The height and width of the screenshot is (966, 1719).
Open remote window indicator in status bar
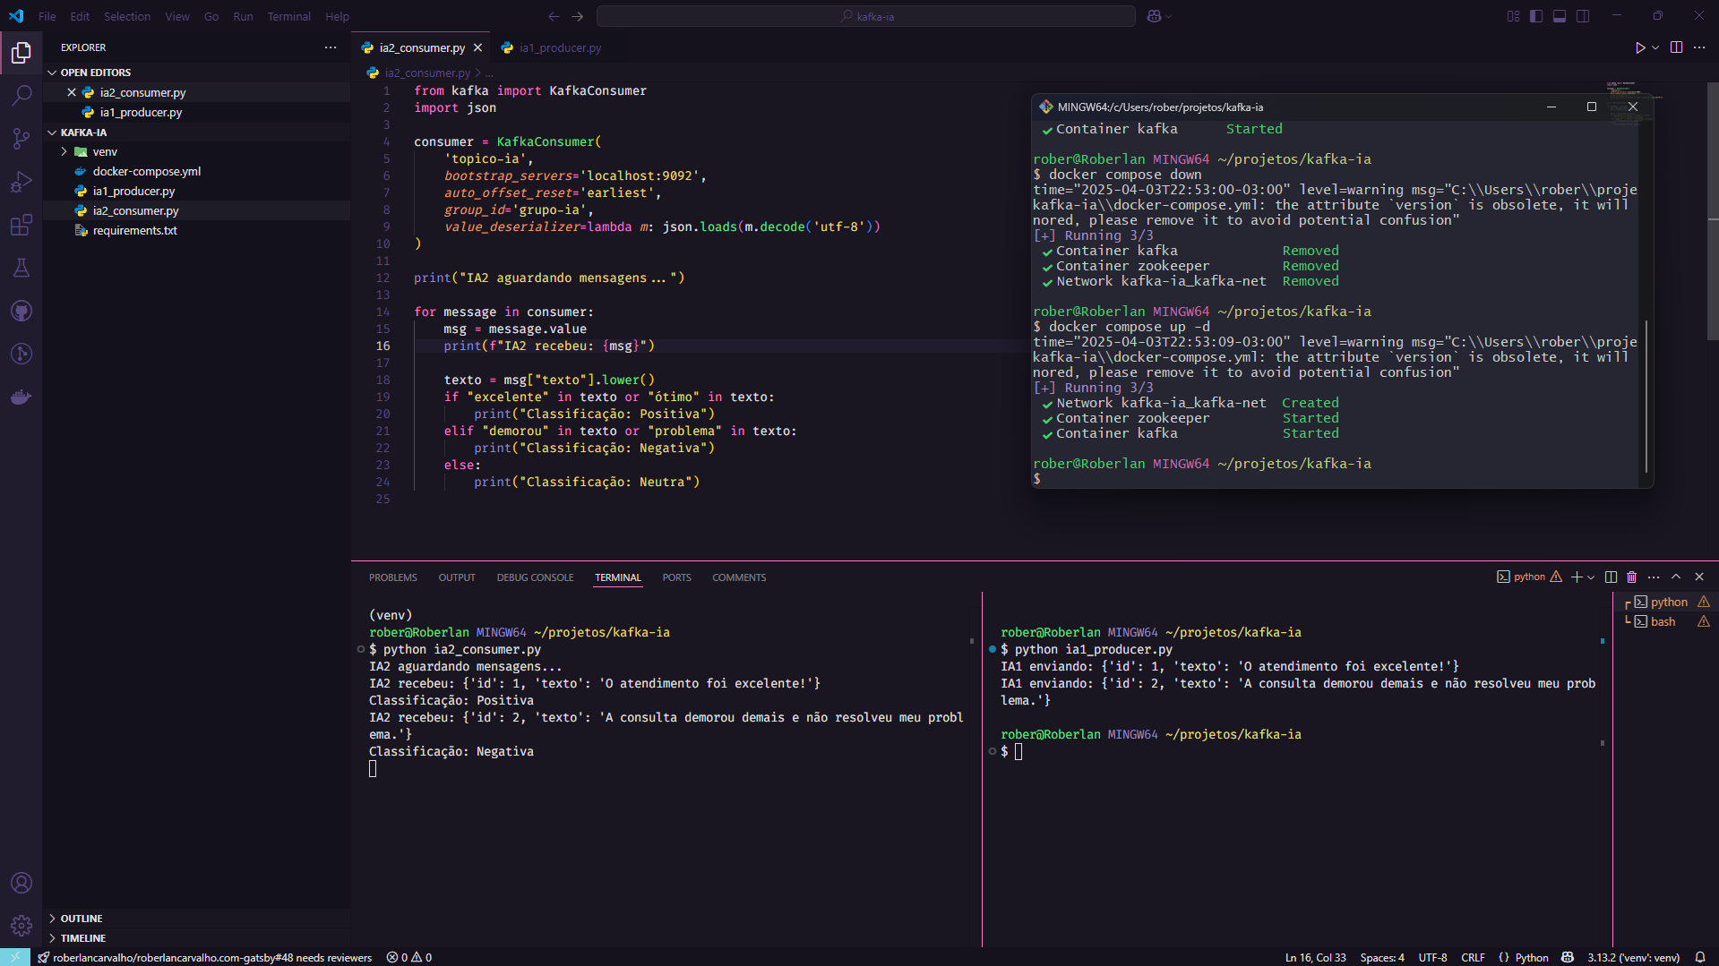click(x=15, y=957)
